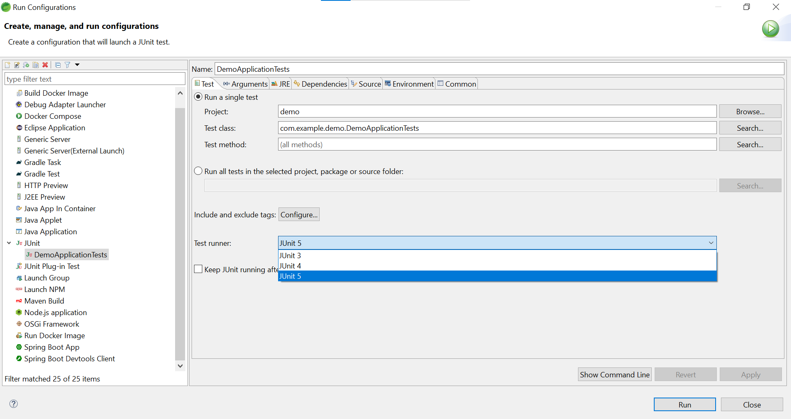
Task: Select Spring Boot Devtools Client icon
Action: coord(19,358)
